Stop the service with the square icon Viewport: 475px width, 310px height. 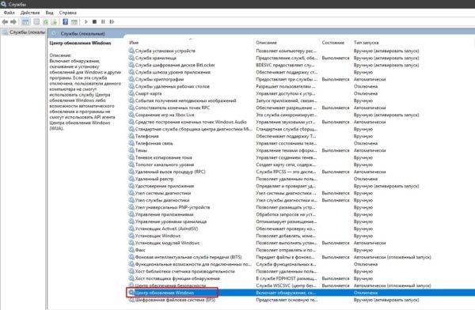(94, 22)
